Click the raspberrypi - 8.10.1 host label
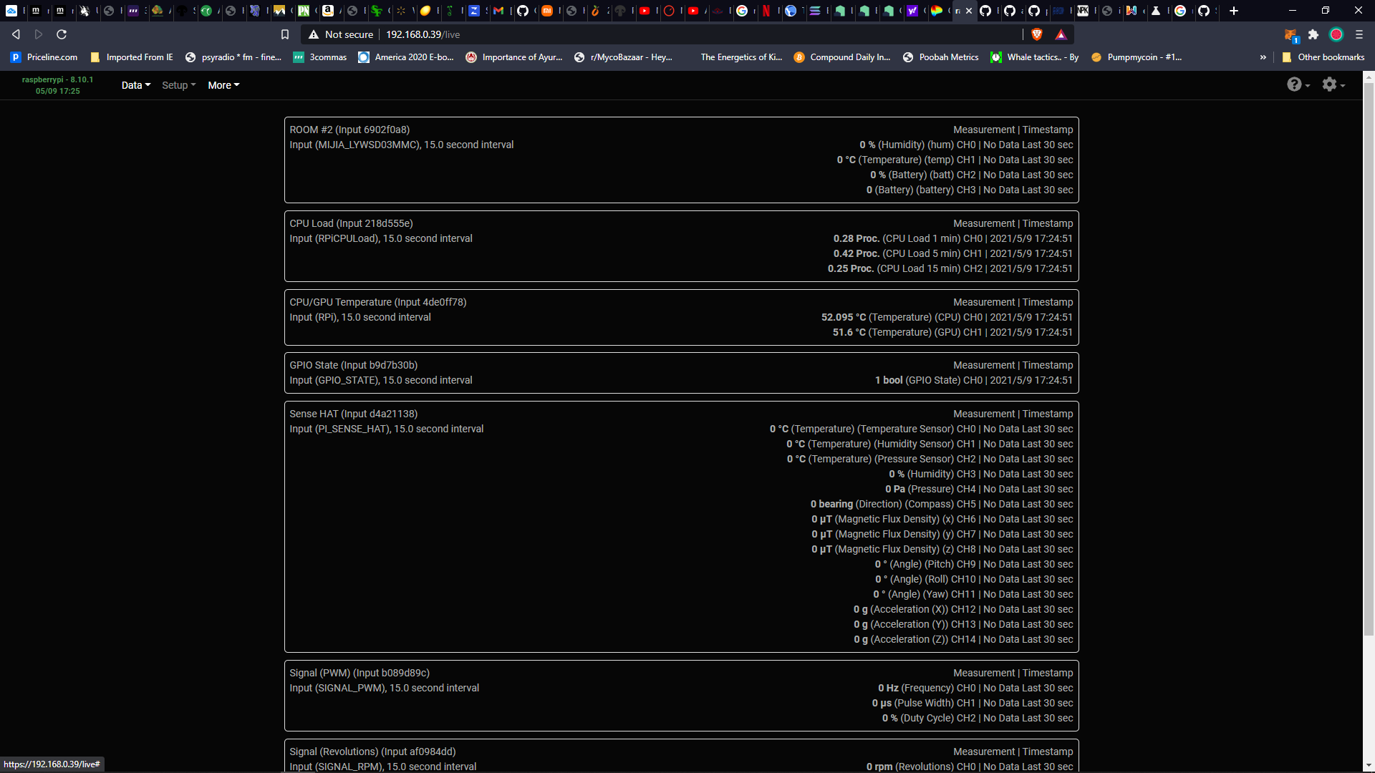 click(57, 79)
